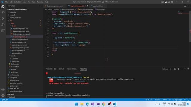Open notifications bell in status bar
Screen dimensions: 191x107
click(188, 100)
